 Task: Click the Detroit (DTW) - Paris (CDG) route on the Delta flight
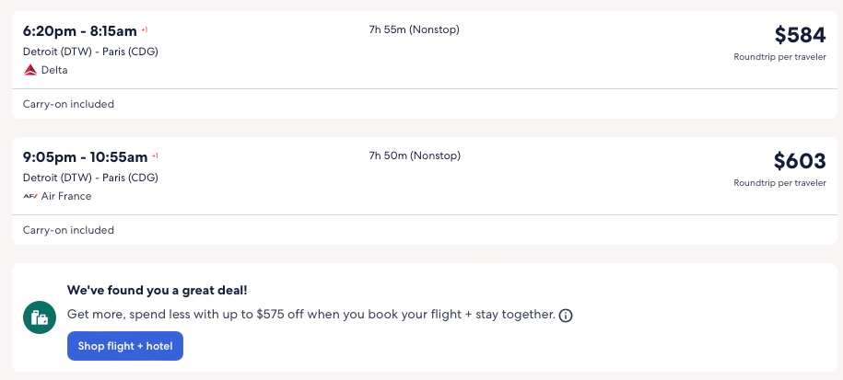[90, 52]
